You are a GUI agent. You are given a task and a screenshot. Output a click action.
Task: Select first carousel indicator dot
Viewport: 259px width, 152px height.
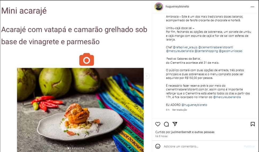[x=68, y=148]
